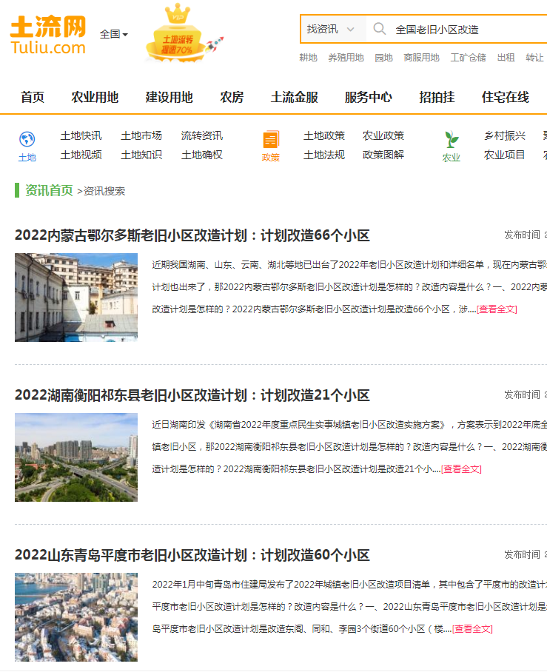Open the 住宅在线 nav item
Image resolution: width=547 pixels, height=672 pixels.
pyautogui.click(x=506, y=97)
